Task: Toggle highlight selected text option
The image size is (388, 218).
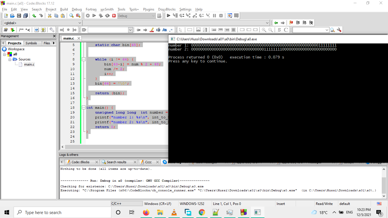Action: (152, 30)
